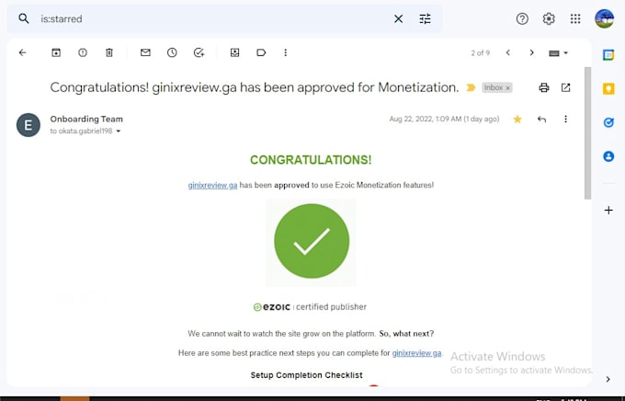This screenshot has width=625, height=401.
Task: Unstar this message
Action: 517,119
